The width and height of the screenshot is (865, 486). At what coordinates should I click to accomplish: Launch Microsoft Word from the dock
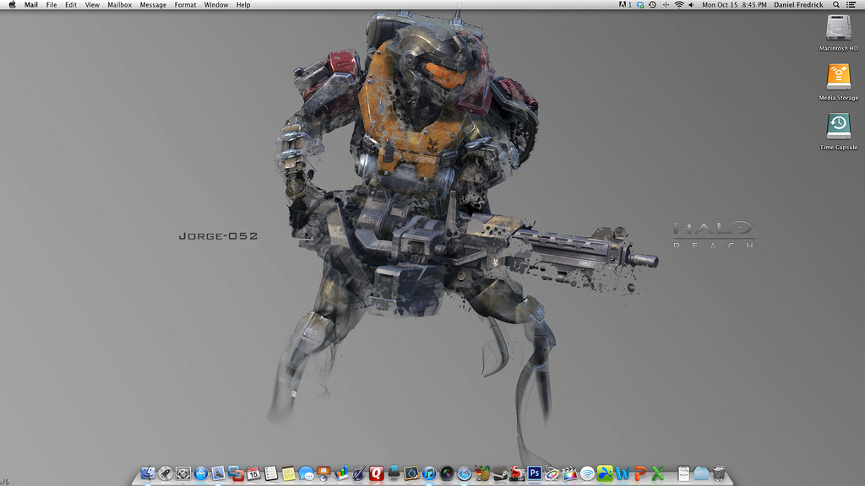[x=623, y=473]
